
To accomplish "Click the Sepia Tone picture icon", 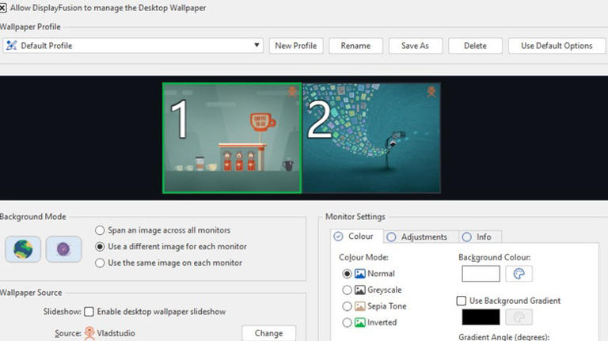I will (x=360, y=306).
